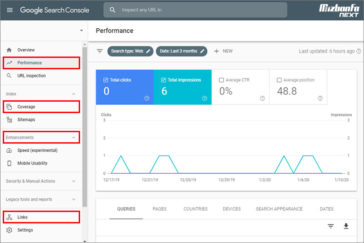
Task: Click help icon next to Last updated
Action: click(359, 51)
